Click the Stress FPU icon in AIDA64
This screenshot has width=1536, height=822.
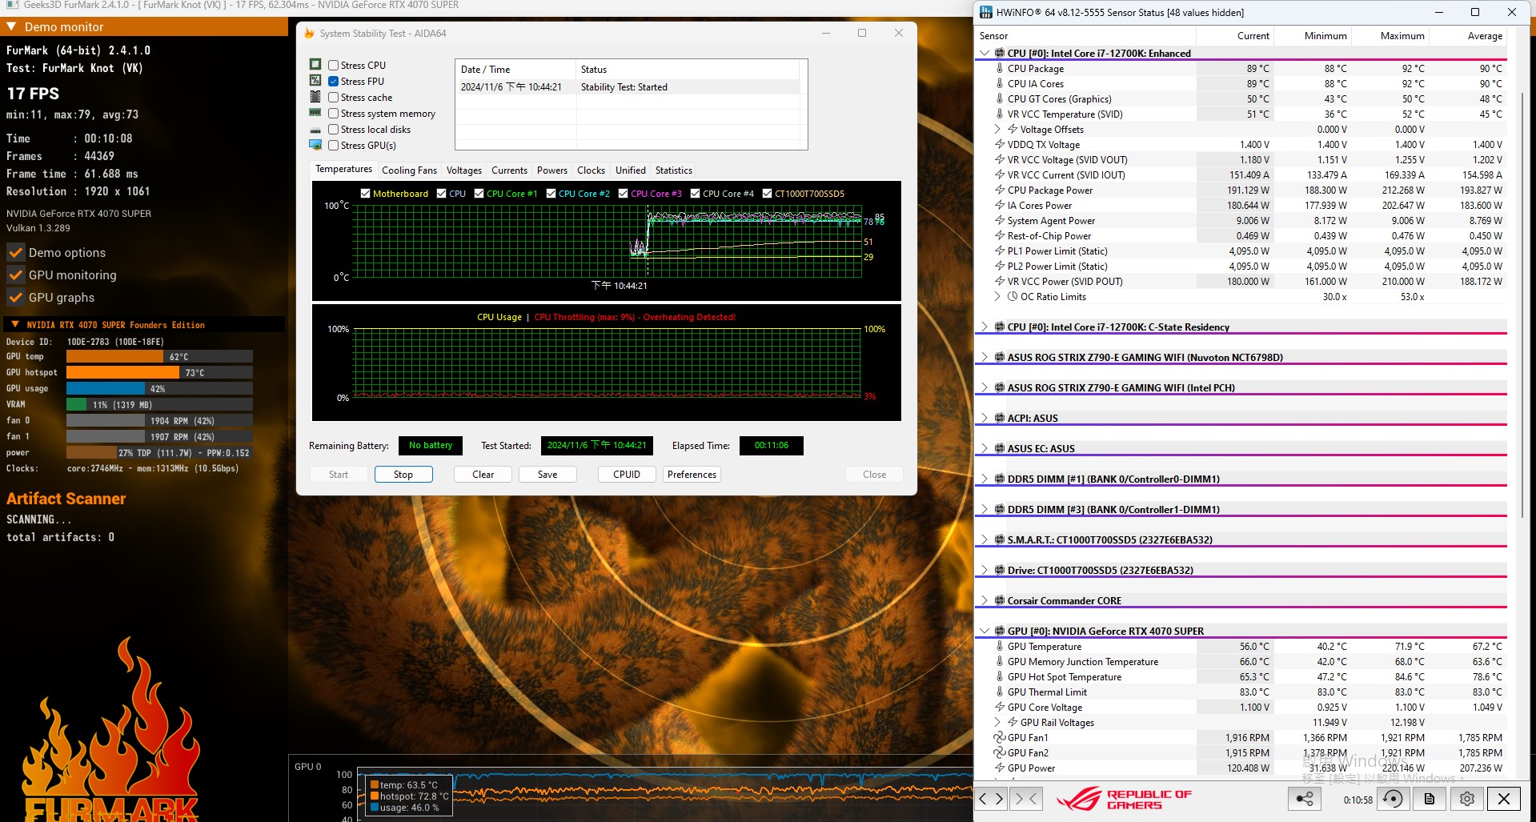point(315,81)
